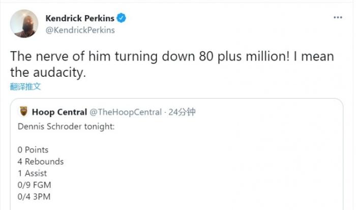Select the '0/4 3PM' stat line
This screenshot has height=210, width=356.
[34, 197]
